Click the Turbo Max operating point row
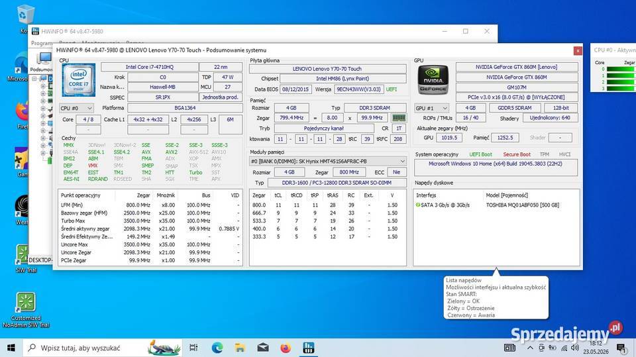The image size is (636, 357). tap(150, 221)
